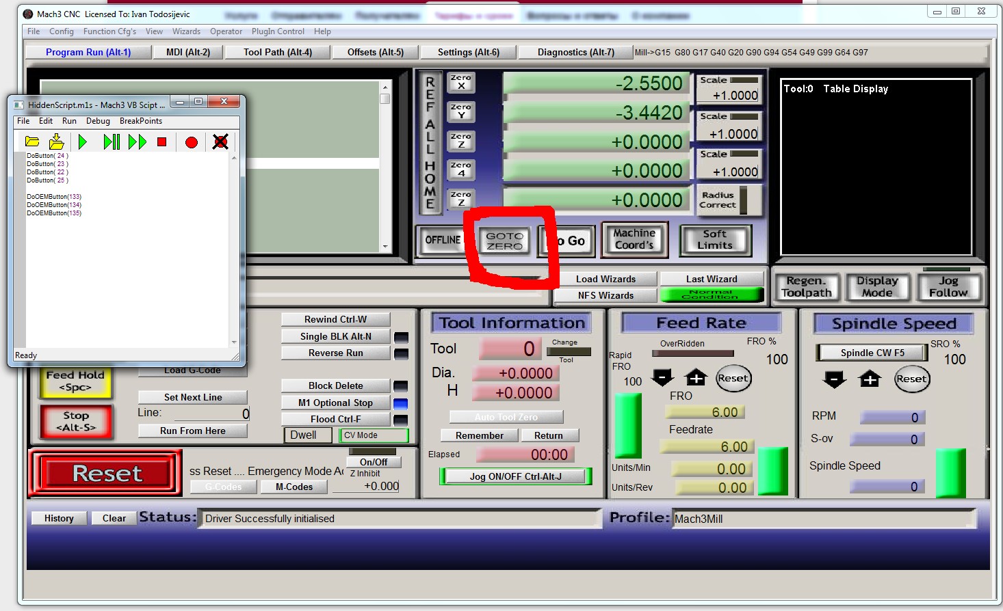Open the Function Cfg's menu
Image resolution: width=1003 pixels, height=611 pixels.
[x=109, y=31]
